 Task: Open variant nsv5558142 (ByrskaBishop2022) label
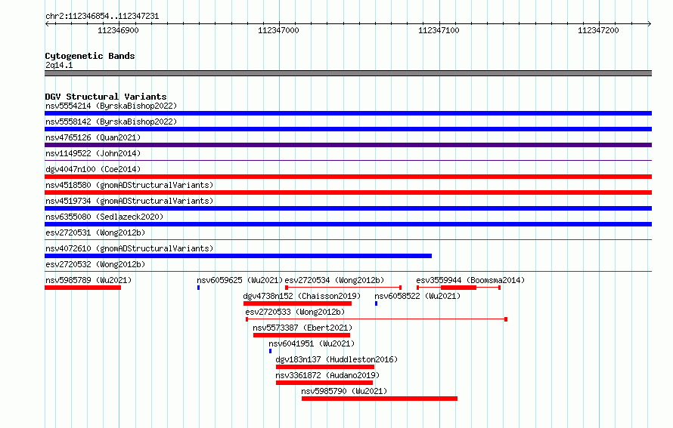tap(111, 122)
